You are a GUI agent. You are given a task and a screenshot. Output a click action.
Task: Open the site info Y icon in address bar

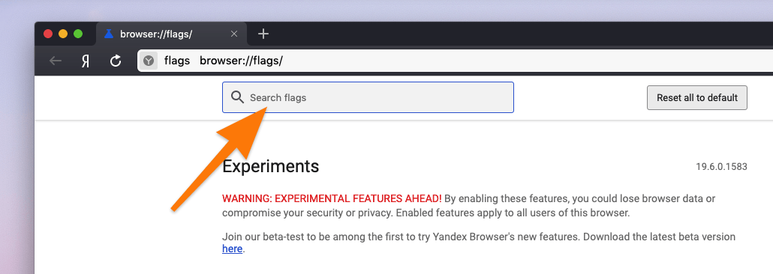[x=149, y=61]
